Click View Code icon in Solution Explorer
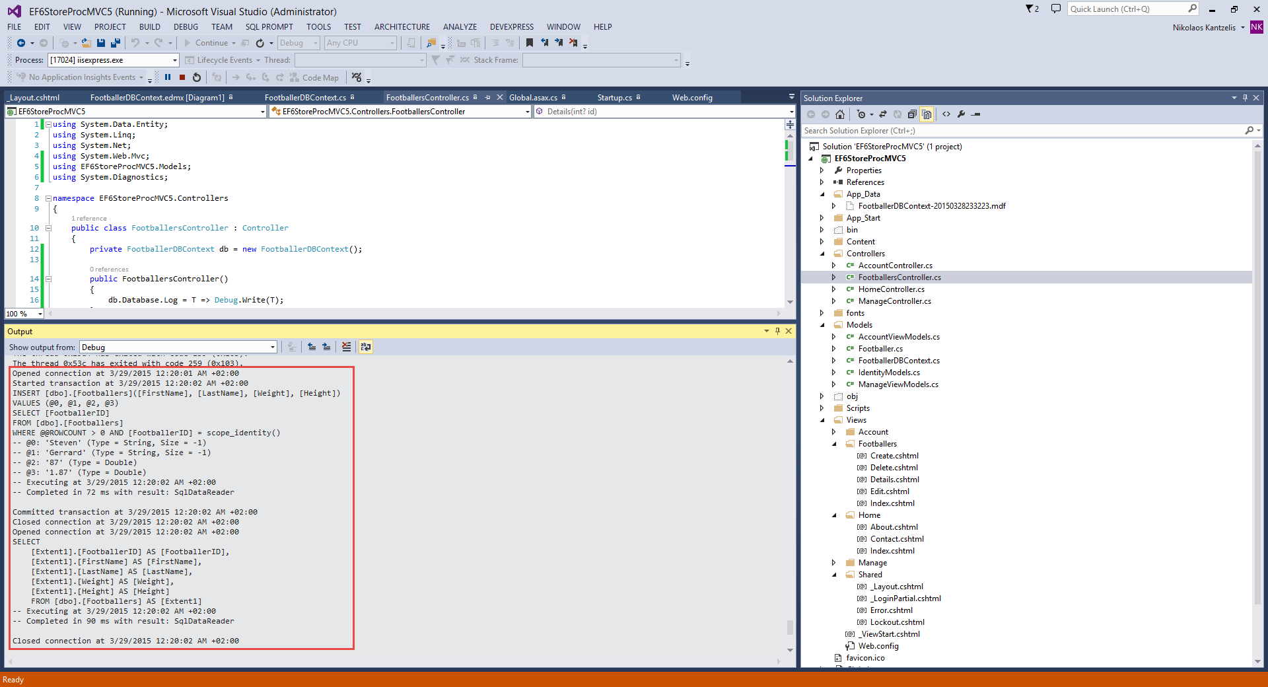The image size is (1268, 687). pyautogui.click(x=946, y=114)
